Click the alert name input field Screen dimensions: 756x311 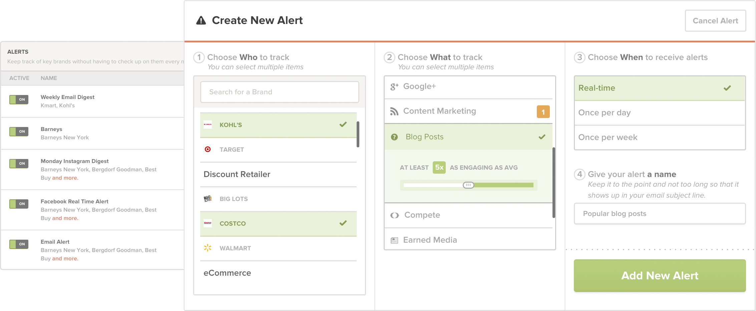660,214
